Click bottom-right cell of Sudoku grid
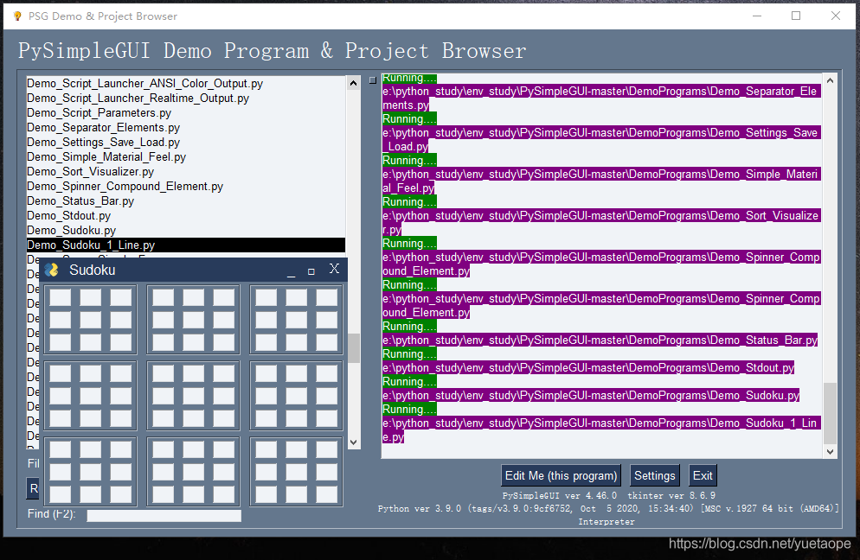 327,493
